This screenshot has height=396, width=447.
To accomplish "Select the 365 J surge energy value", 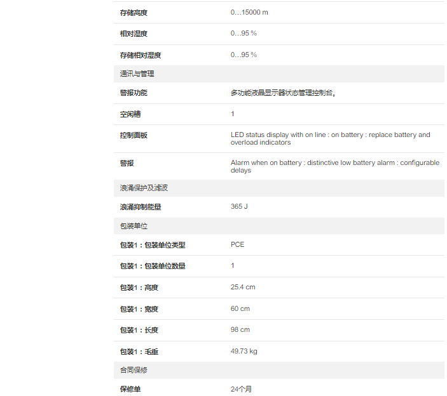I will point(240,207).
